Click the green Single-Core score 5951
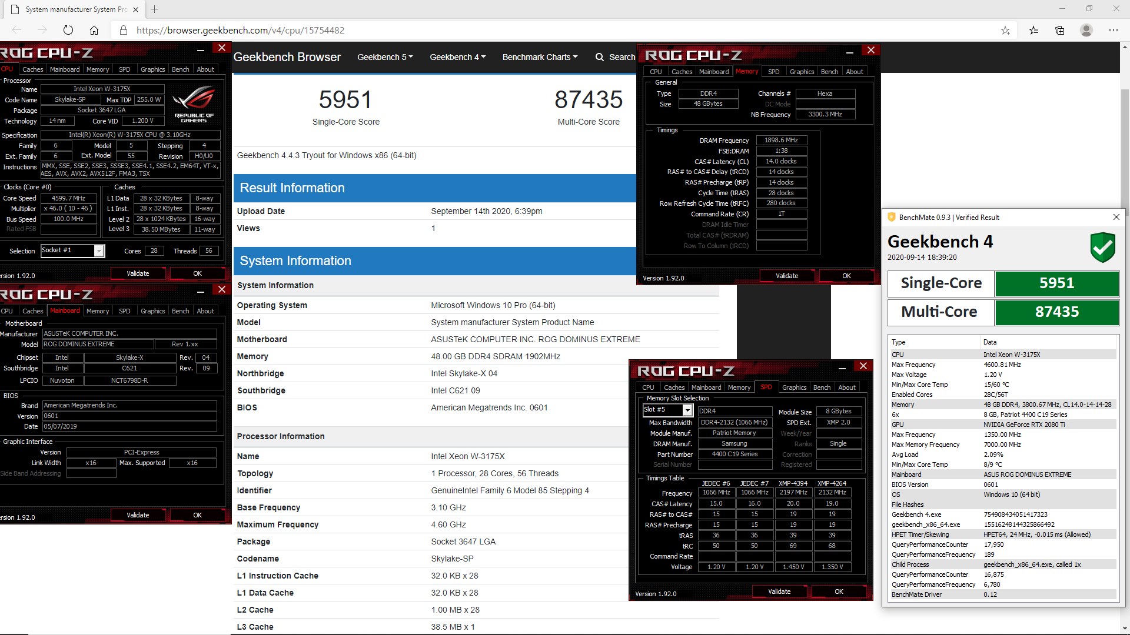The width and height of the screenshot is (1130, 635). pos(1056,283)
